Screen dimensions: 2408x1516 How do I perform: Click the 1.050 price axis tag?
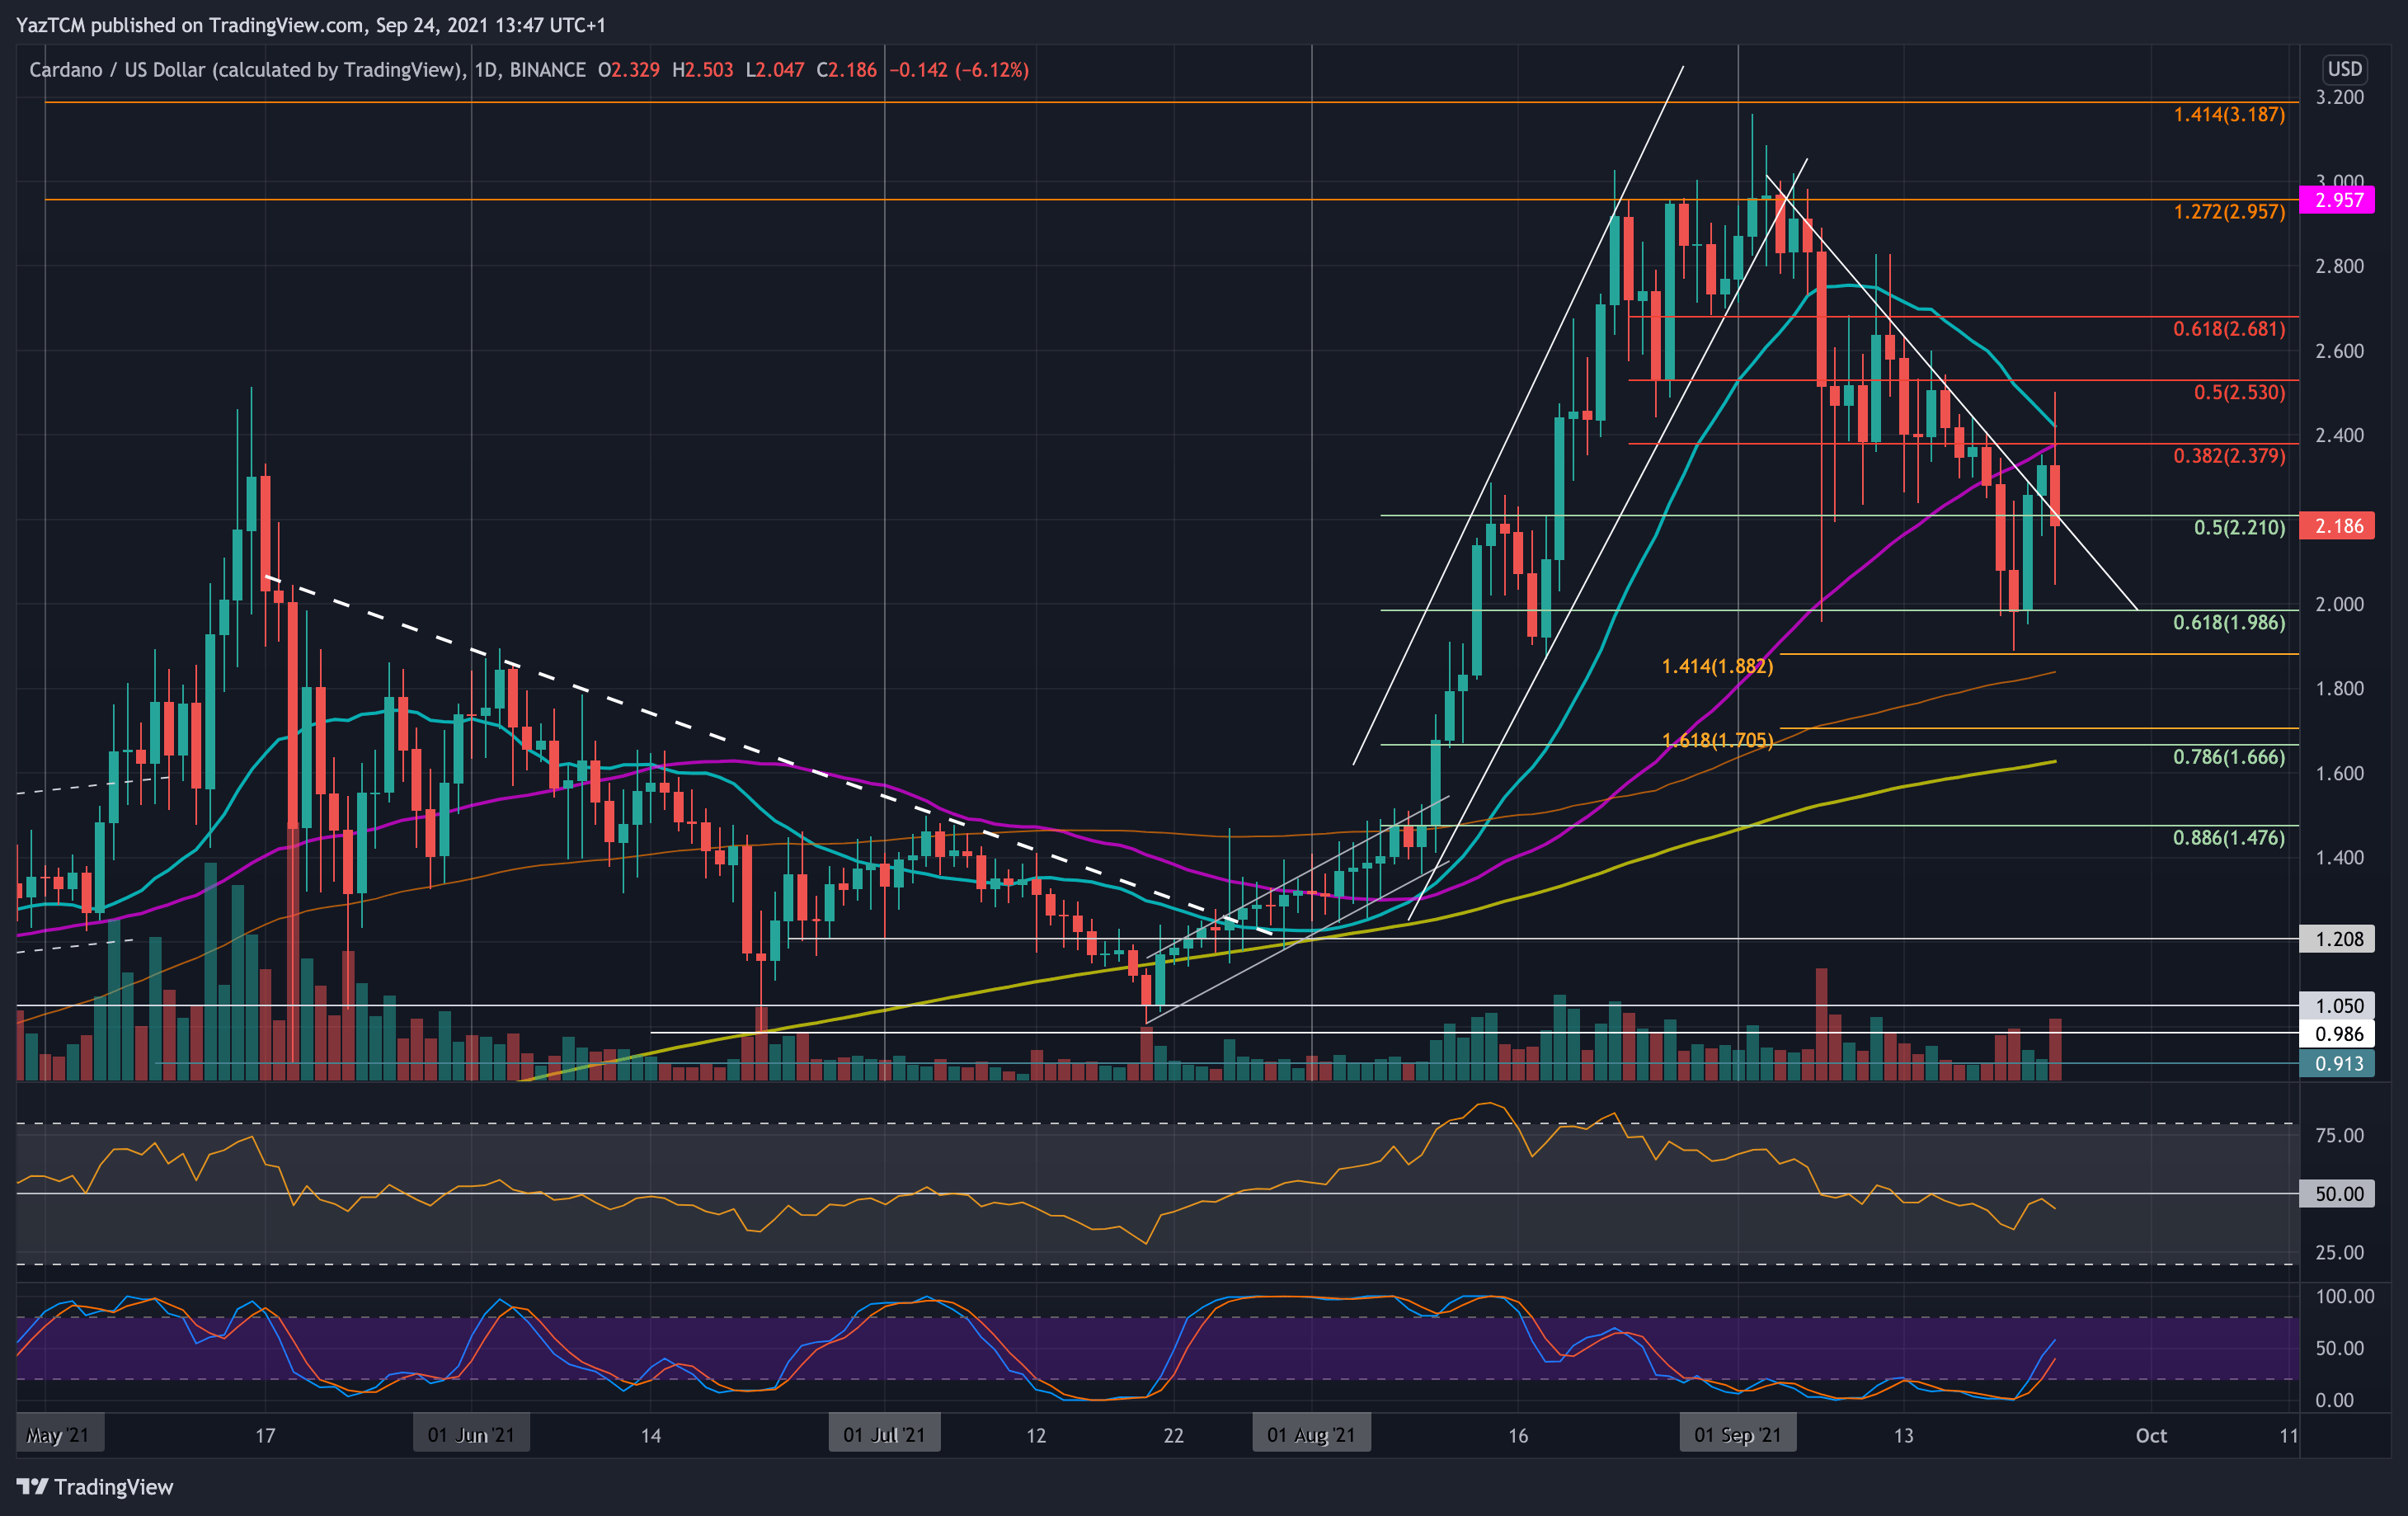point(2337,1006)
